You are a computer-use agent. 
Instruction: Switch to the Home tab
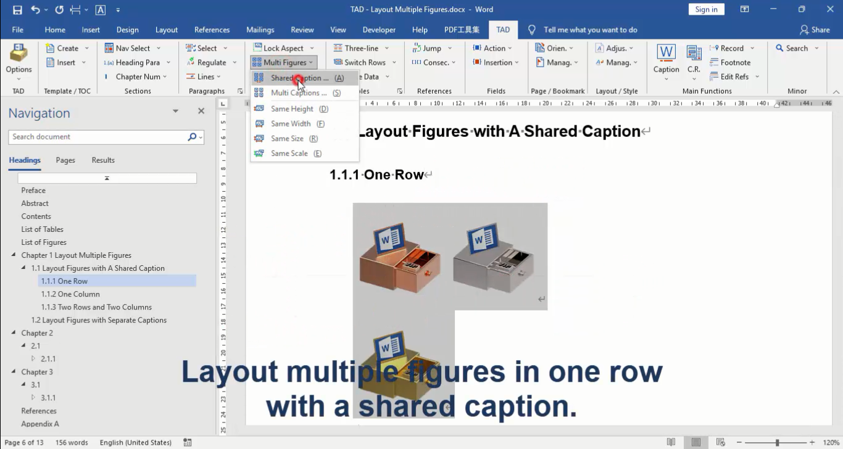click(x=55, y=30)
